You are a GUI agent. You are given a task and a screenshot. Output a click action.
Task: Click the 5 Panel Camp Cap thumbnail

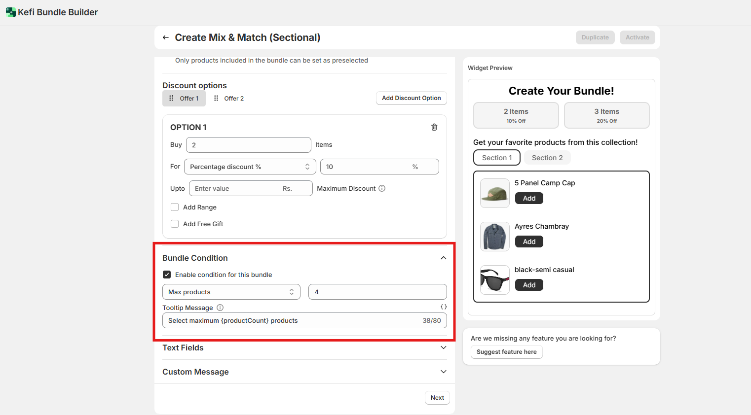coord(494,193)
